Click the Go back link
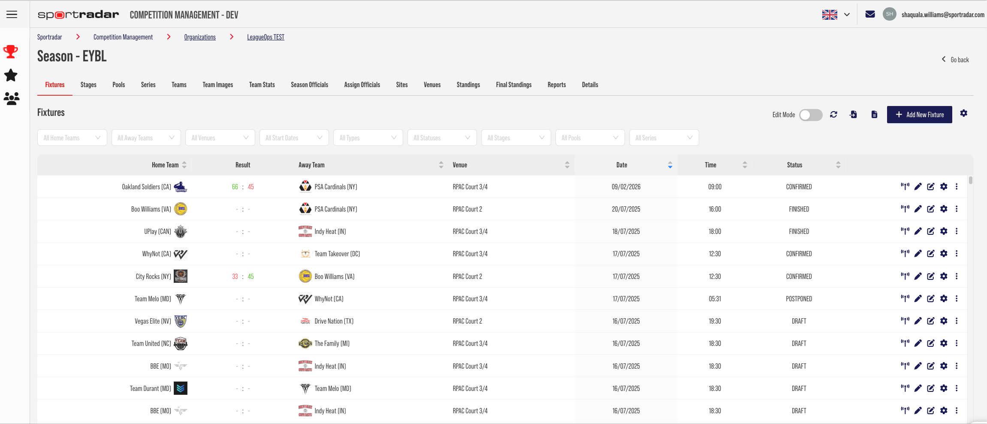This screenshot has height=424, width=987. 955,60
